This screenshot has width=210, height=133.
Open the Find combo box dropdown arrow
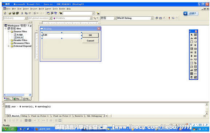(93, 13)
